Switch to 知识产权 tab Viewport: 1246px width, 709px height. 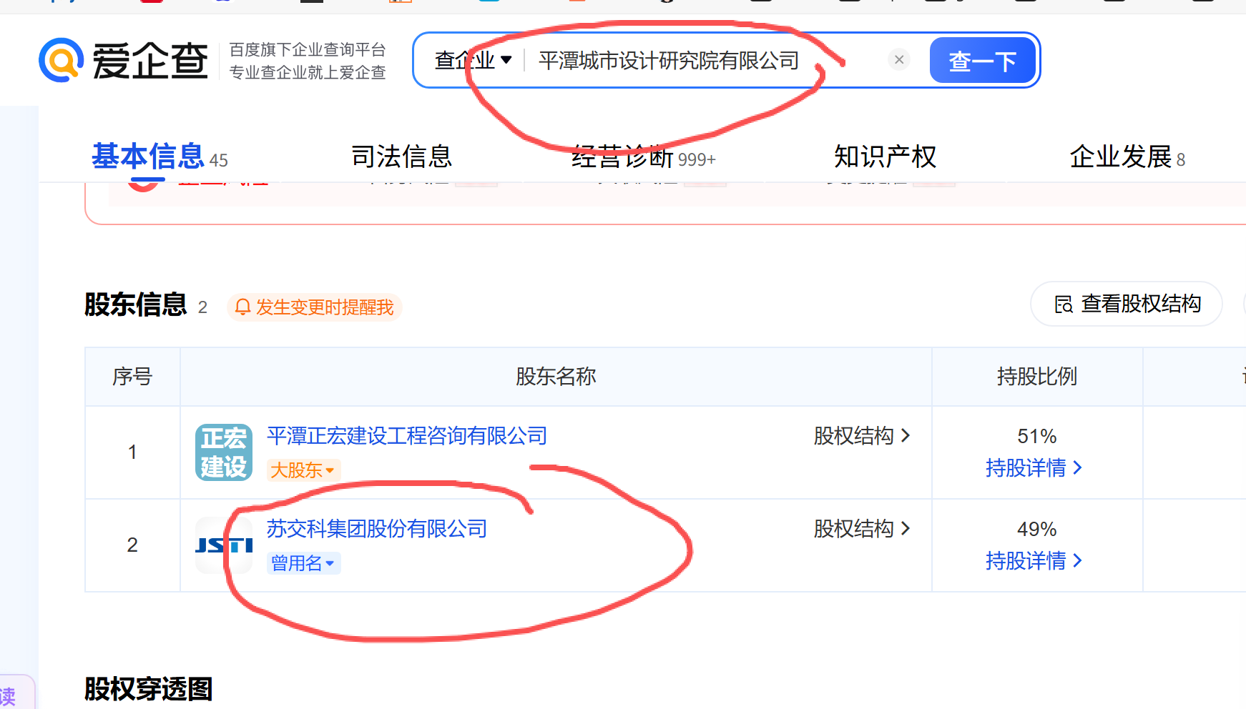pyautogui.click(x=885, y=157)
